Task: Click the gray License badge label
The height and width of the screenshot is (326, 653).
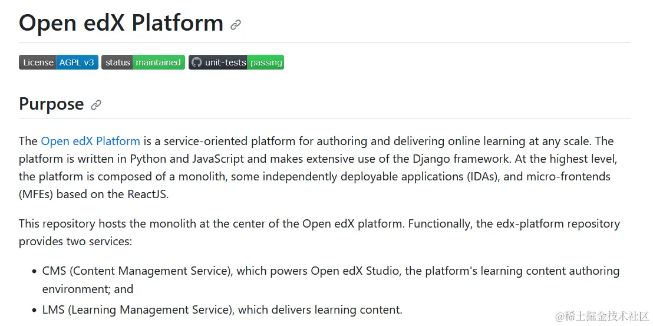Action: click(38, 62)
